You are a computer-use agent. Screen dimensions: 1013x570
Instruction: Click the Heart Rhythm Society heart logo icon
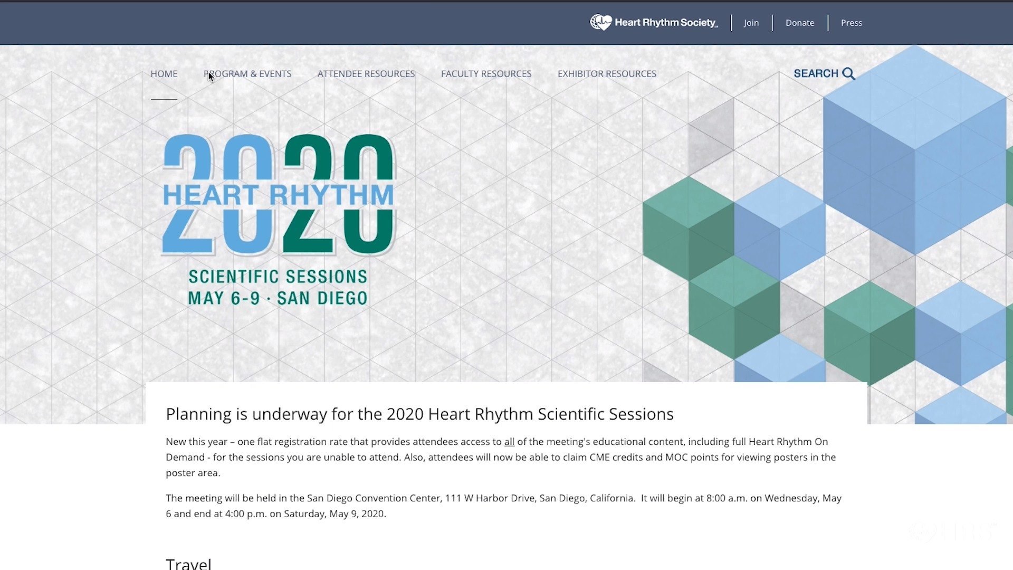(x=601, y=22)
